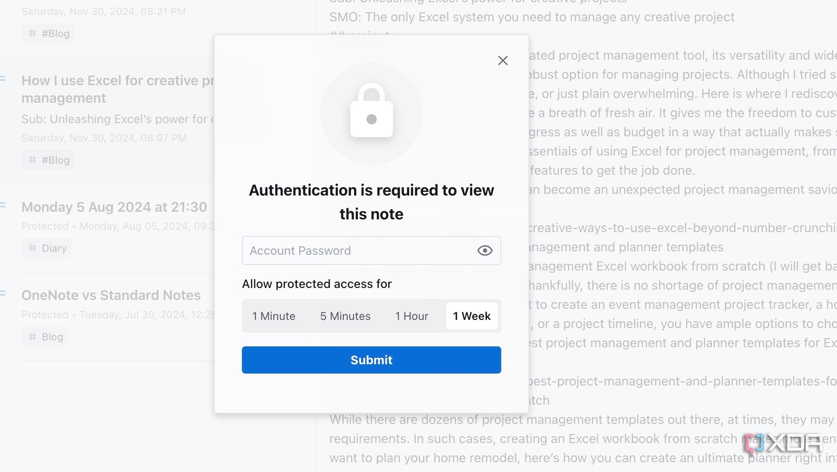Toggle password visibility eye icon
Image resolution: width=837 pixels, height=472 pixels.
(x=485, y=250)
